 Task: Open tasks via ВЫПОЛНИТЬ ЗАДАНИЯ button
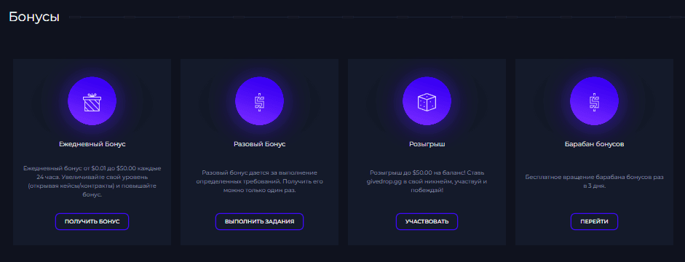click(259, 221)
